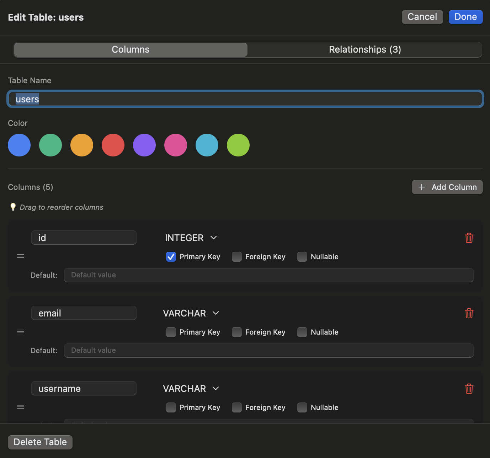Grab the drag handle of id column
Screen dimensions: 490x458
point(21,256)
